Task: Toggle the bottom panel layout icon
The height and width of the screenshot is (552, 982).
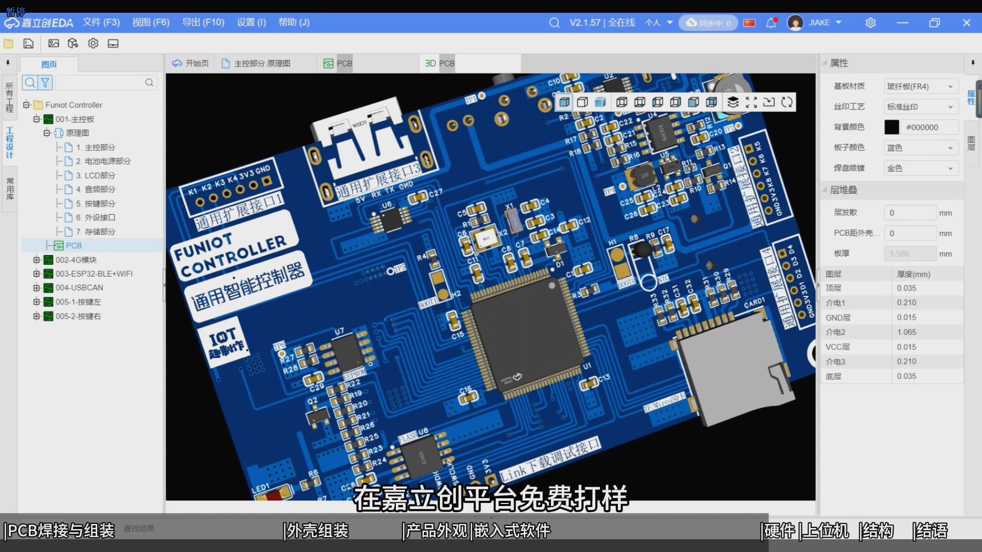Action: [113, 43]
